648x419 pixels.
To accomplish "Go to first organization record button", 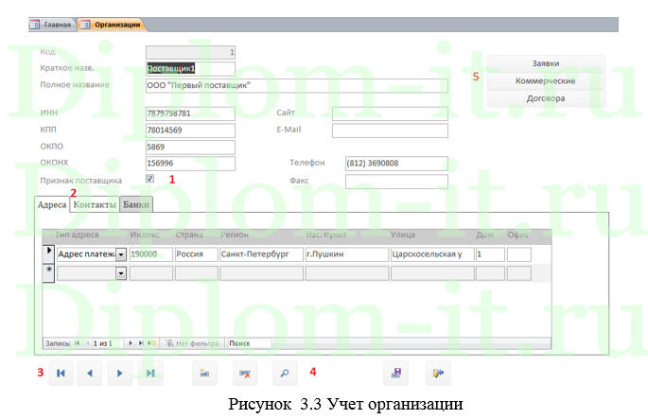I will pyautogui.click(x=61, y=374).
